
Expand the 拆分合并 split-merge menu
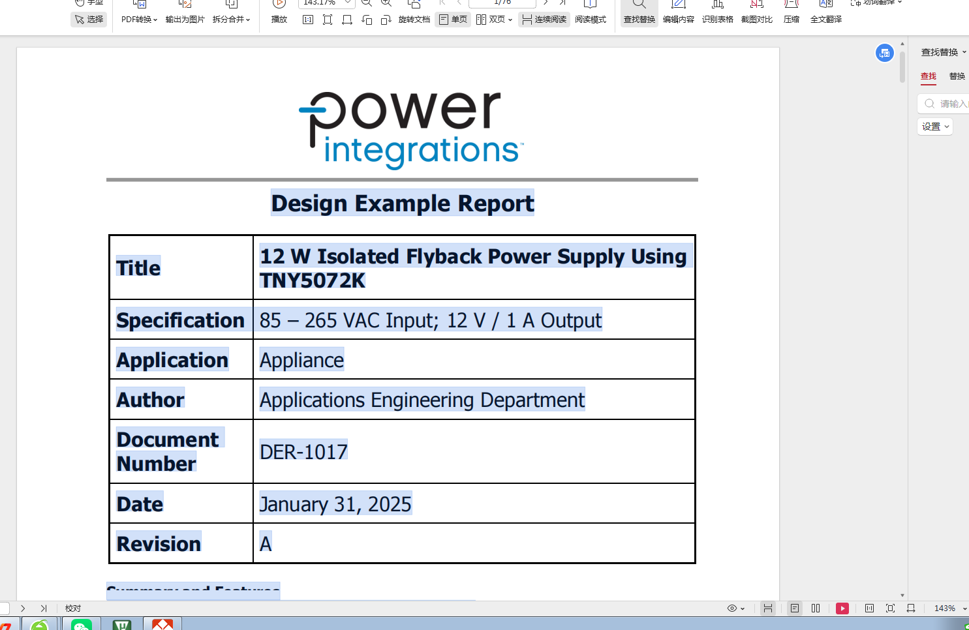click(x=231, y=20)
